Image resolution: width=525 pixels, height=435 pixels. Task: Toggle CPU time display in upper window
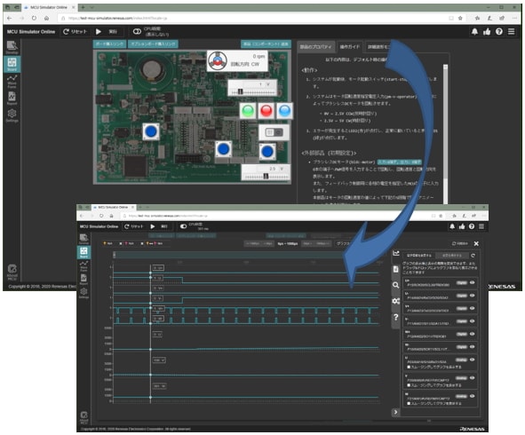(137, 32)
